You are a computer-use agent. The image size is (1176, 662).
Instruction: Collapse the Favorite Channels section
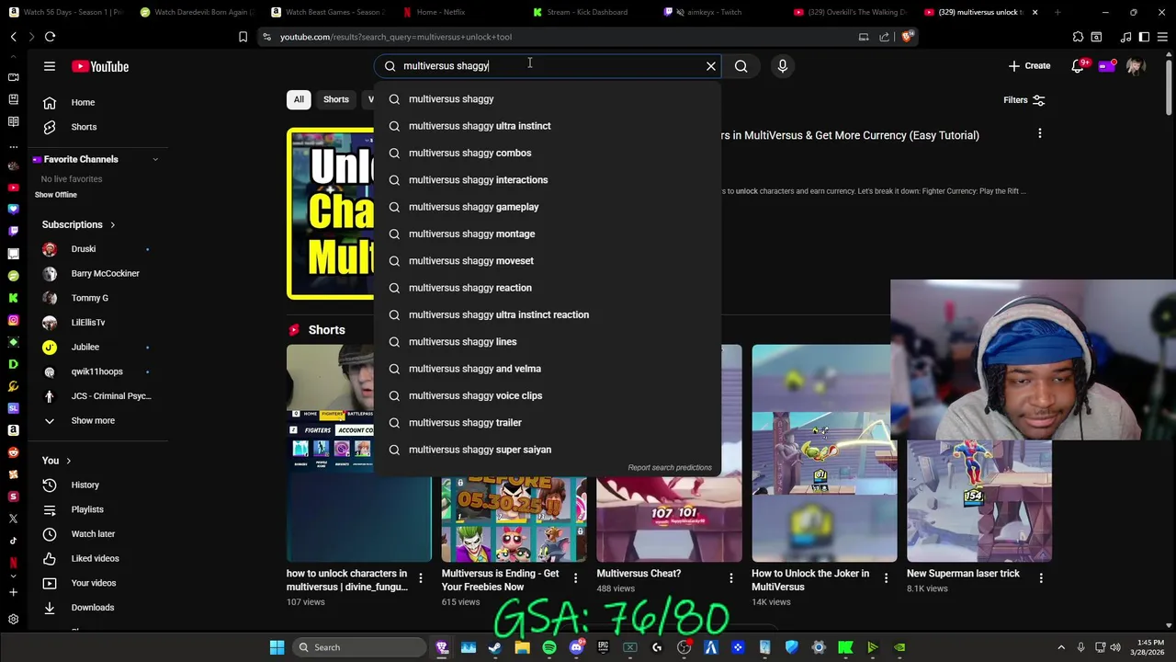pos(155,159)
